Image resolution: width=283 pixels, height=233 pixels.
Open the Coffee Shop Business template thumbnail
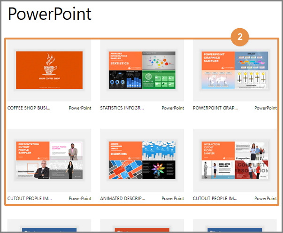pos(49,70)
